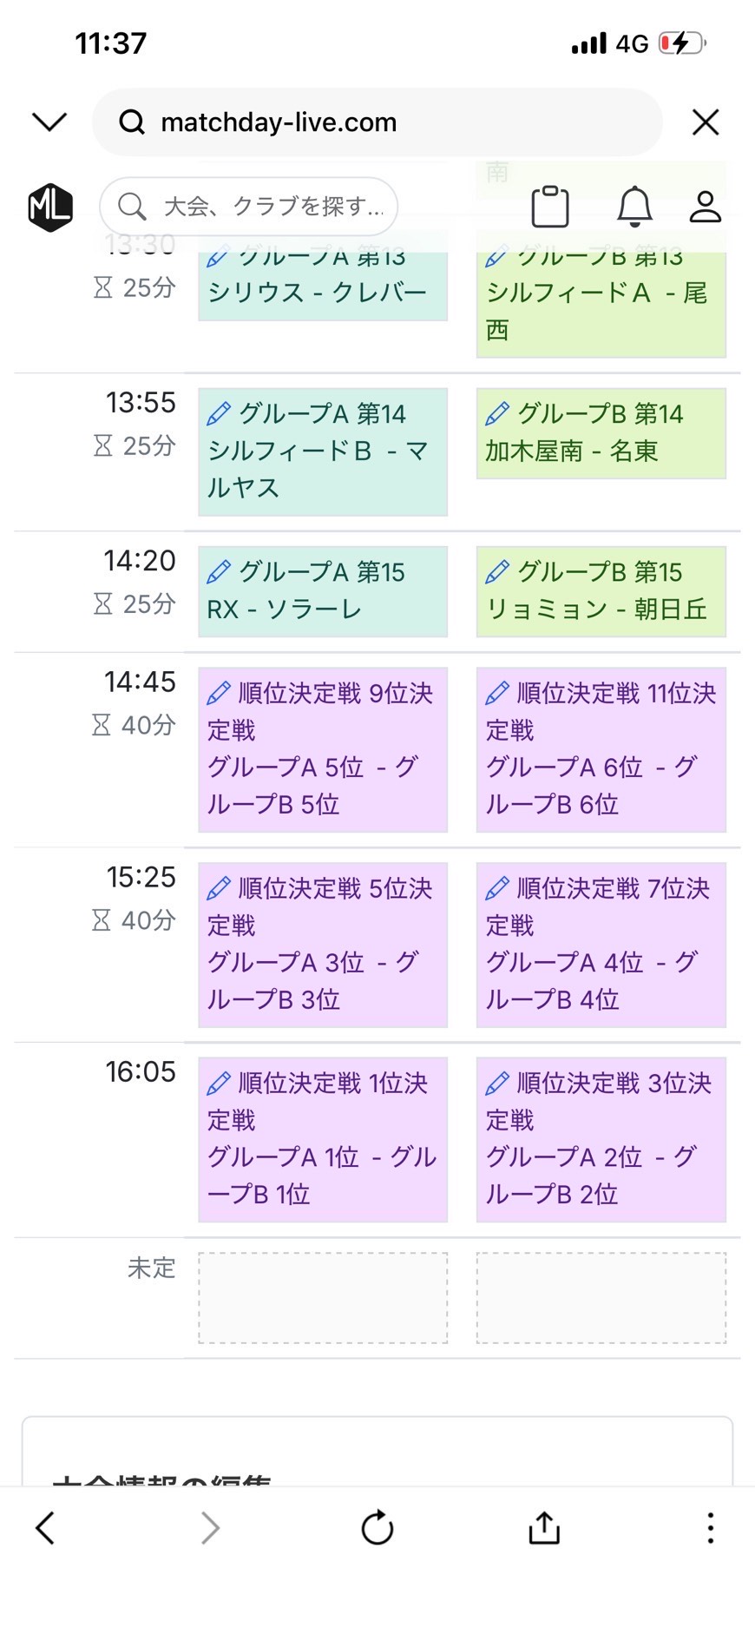Collapse browser sheet with down chevron

tap(49, 122)
